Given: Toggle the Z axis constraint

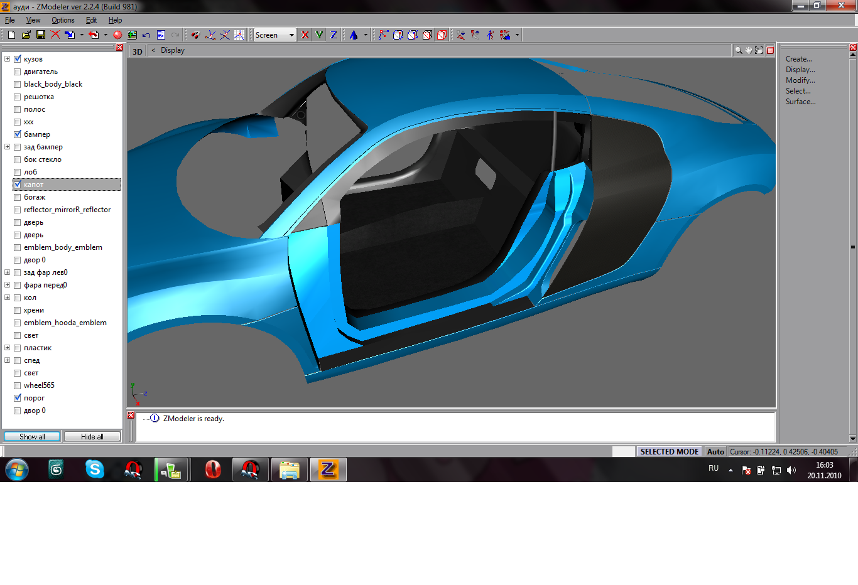Looking at the screenshot, I should click(334, 35).
